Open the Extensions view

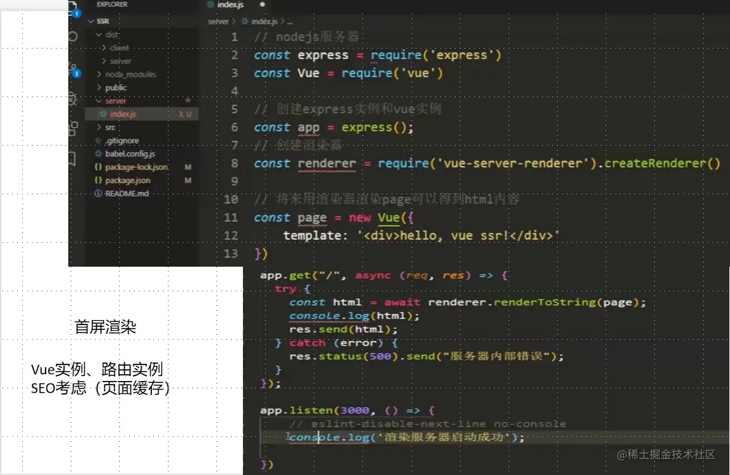click(73, 128)
